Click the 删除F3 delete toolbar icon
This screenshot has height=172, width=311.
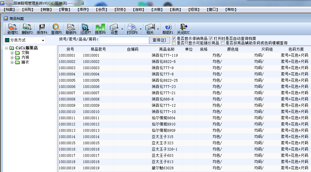pos(27,27)
